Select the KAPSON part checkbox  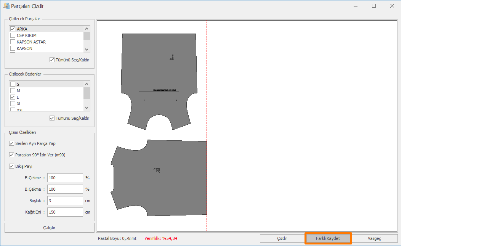(13, 48)
